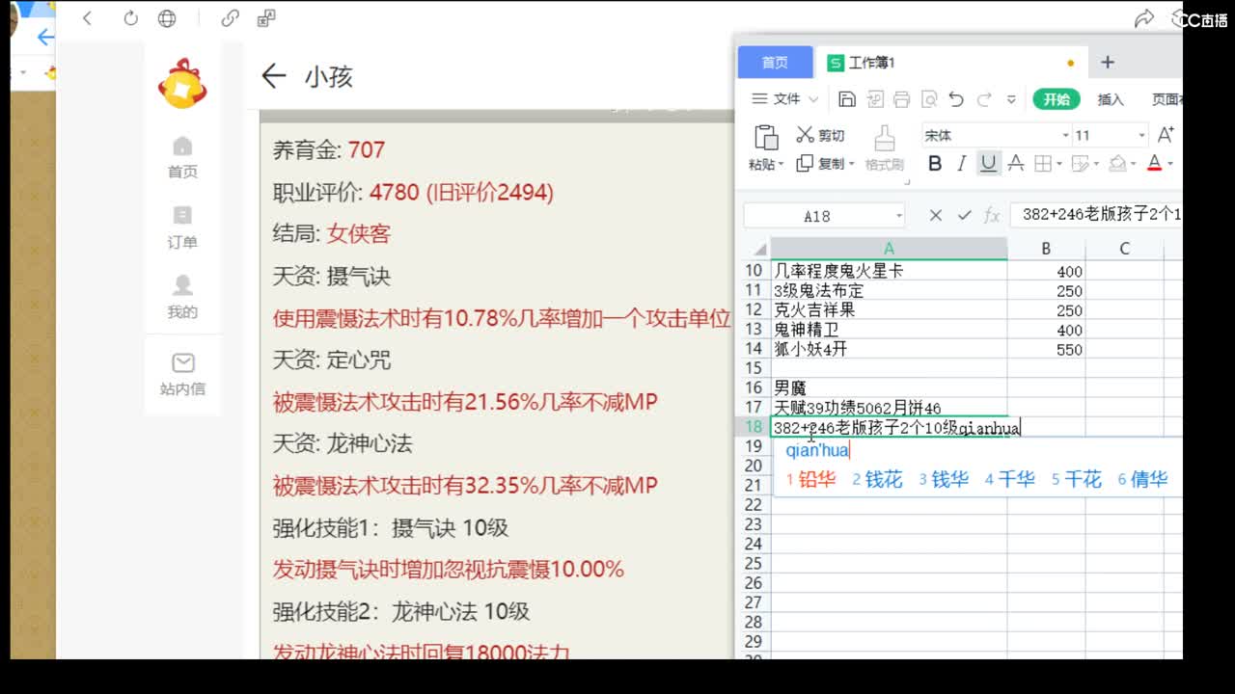Click the copy 复制 icon
This screenshot has width=1235, height=694.
click(805, 164)
